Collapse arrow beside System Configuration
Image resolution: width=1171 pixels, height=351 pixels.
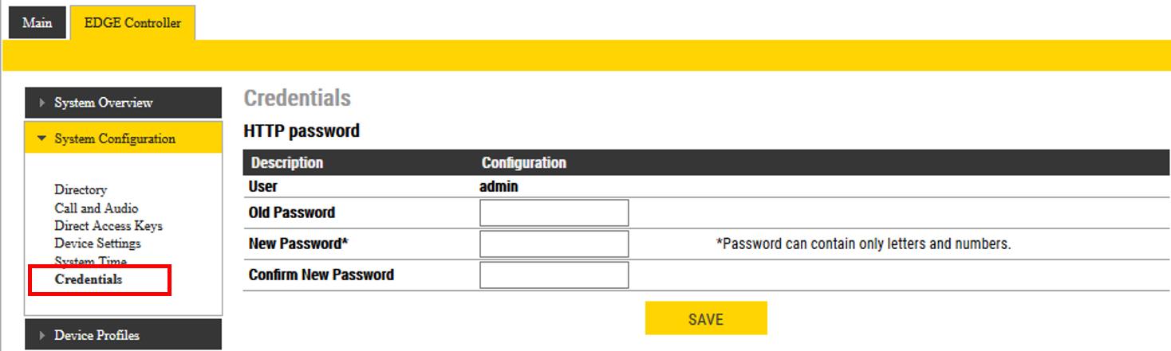click(x=42, y=138)
